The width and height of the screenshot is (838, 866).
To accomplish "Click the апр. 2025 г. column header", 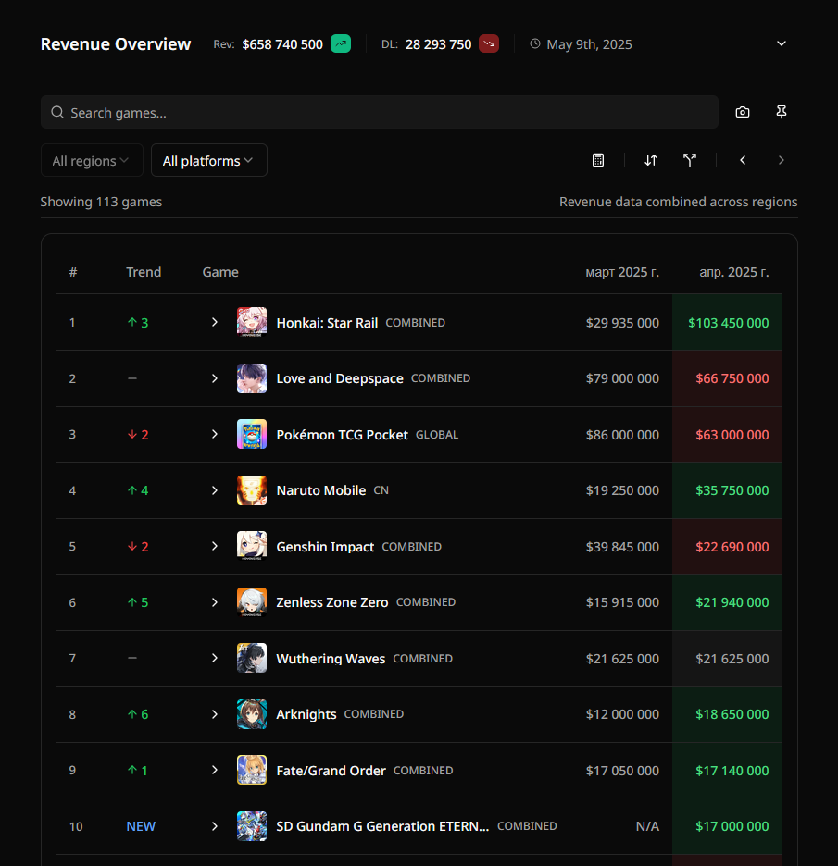I will pos(734,272).
